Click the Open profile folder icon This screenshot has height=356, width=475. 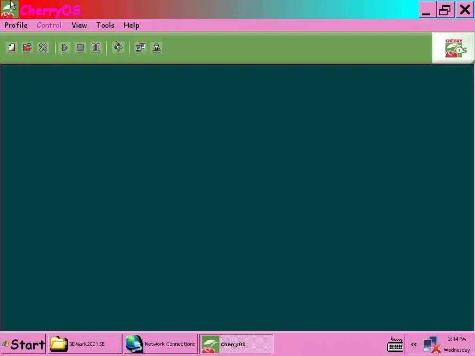tap(27, 48)
